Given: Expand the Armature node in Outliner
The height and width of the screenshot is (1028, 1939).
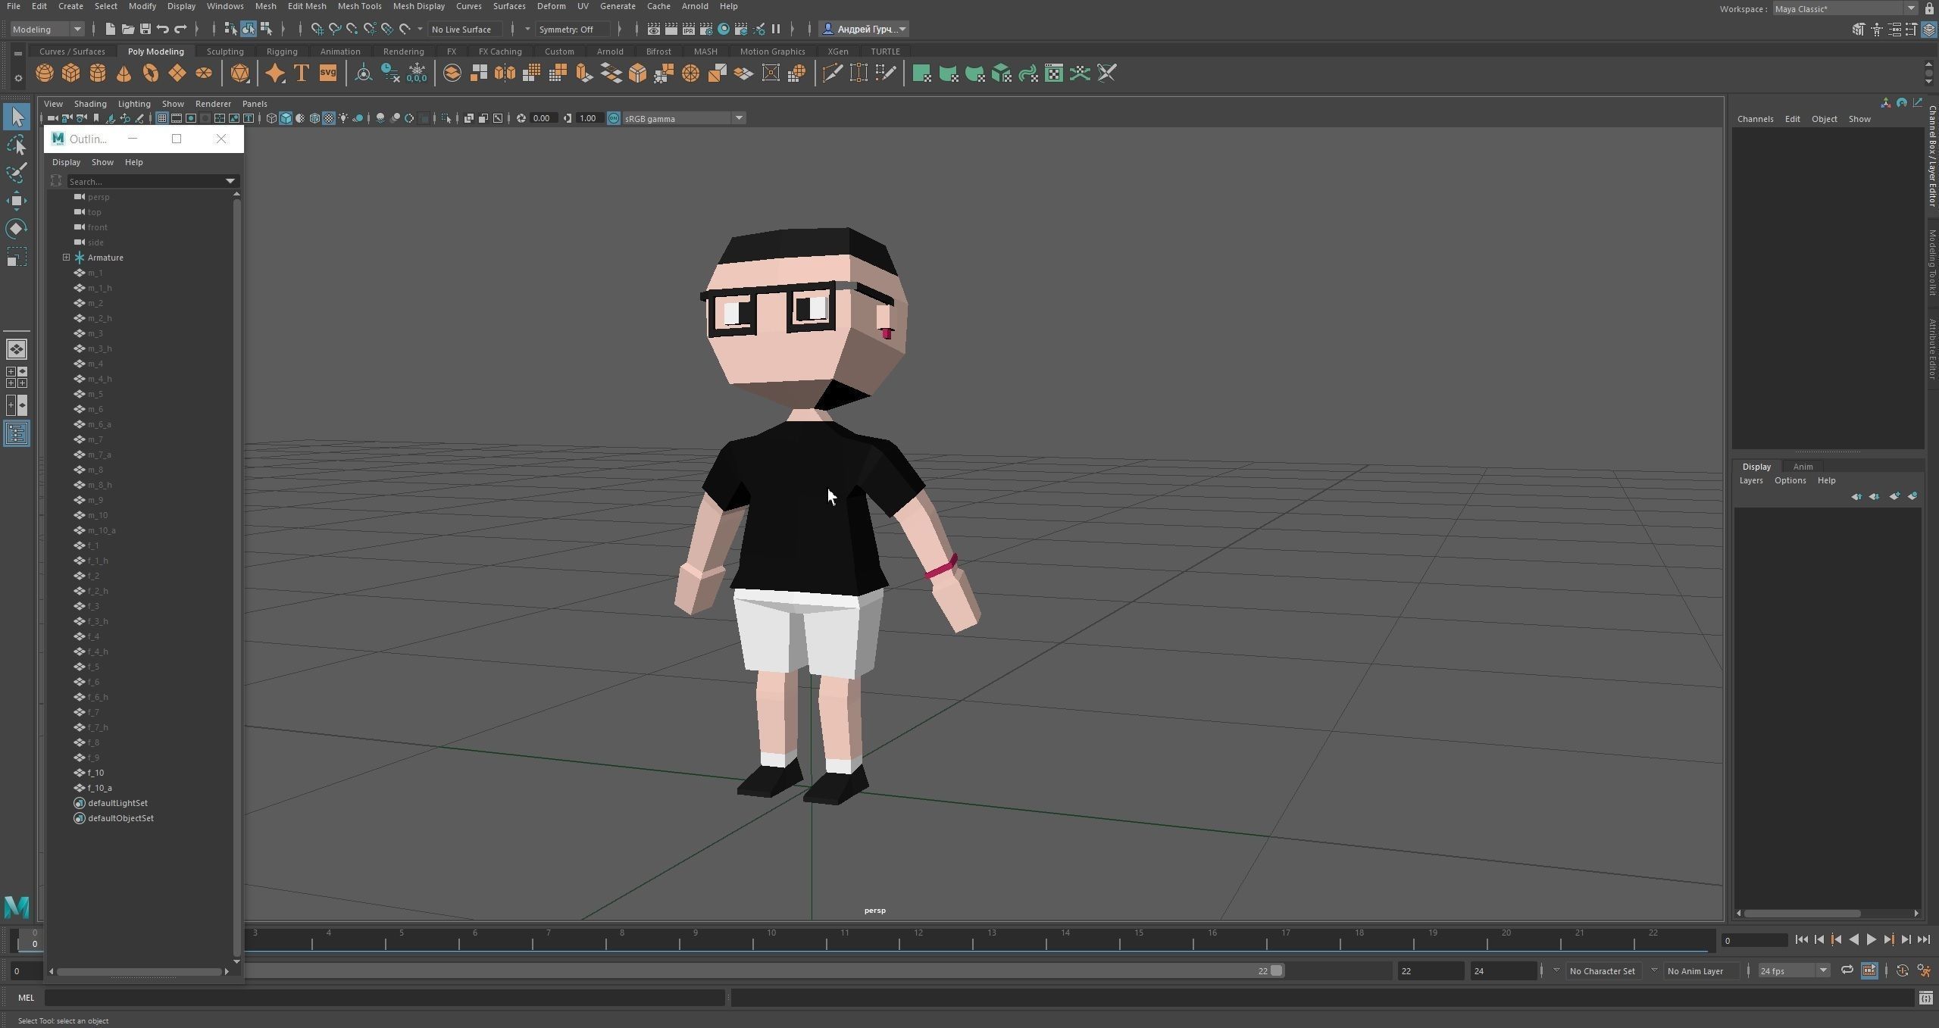Looking at the screenshot, I should (x=67, y=258).
